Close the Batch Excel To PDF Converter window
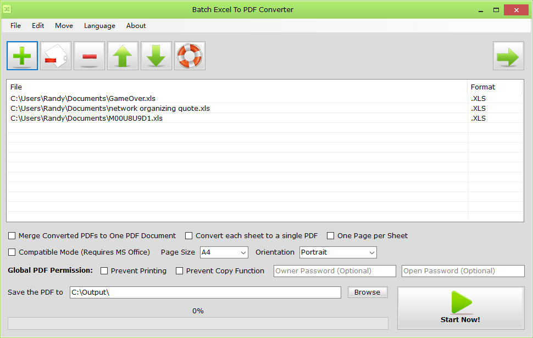The width and height of the screenshot is (533, 338). [x=516, y=10]
